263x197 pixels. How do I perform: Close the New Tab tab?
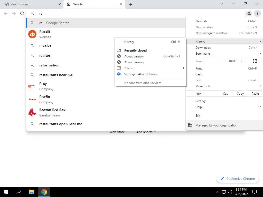coord(121,5)
